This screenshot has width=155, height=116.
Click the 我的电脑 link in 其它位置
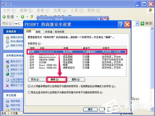[15, 101]
